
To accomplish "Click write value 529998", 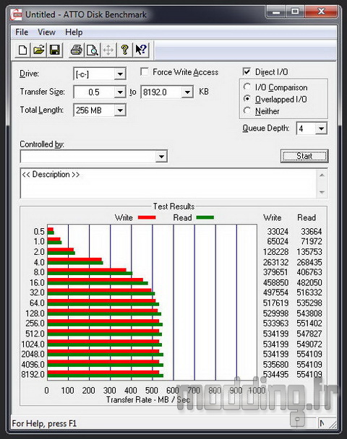I will click(275, 313).
